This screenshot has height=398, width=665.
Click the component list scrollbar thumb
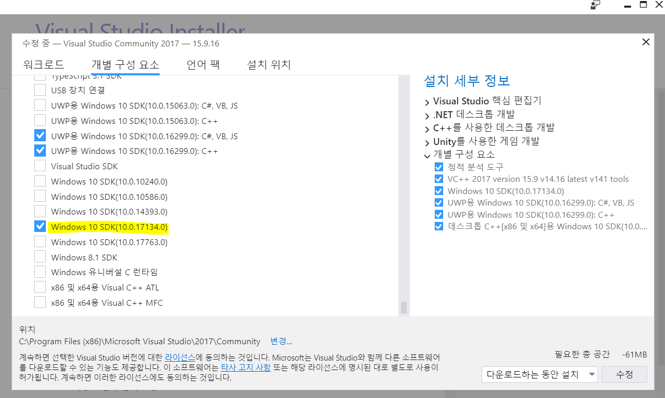click(404, 308)
